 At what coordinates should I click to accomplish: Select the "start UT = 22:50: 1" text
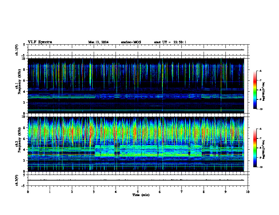(170, 42)
